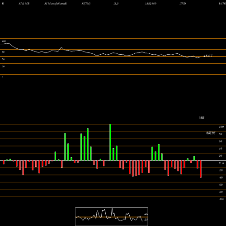Click the MR axis label -20

(x=221, y=170)
